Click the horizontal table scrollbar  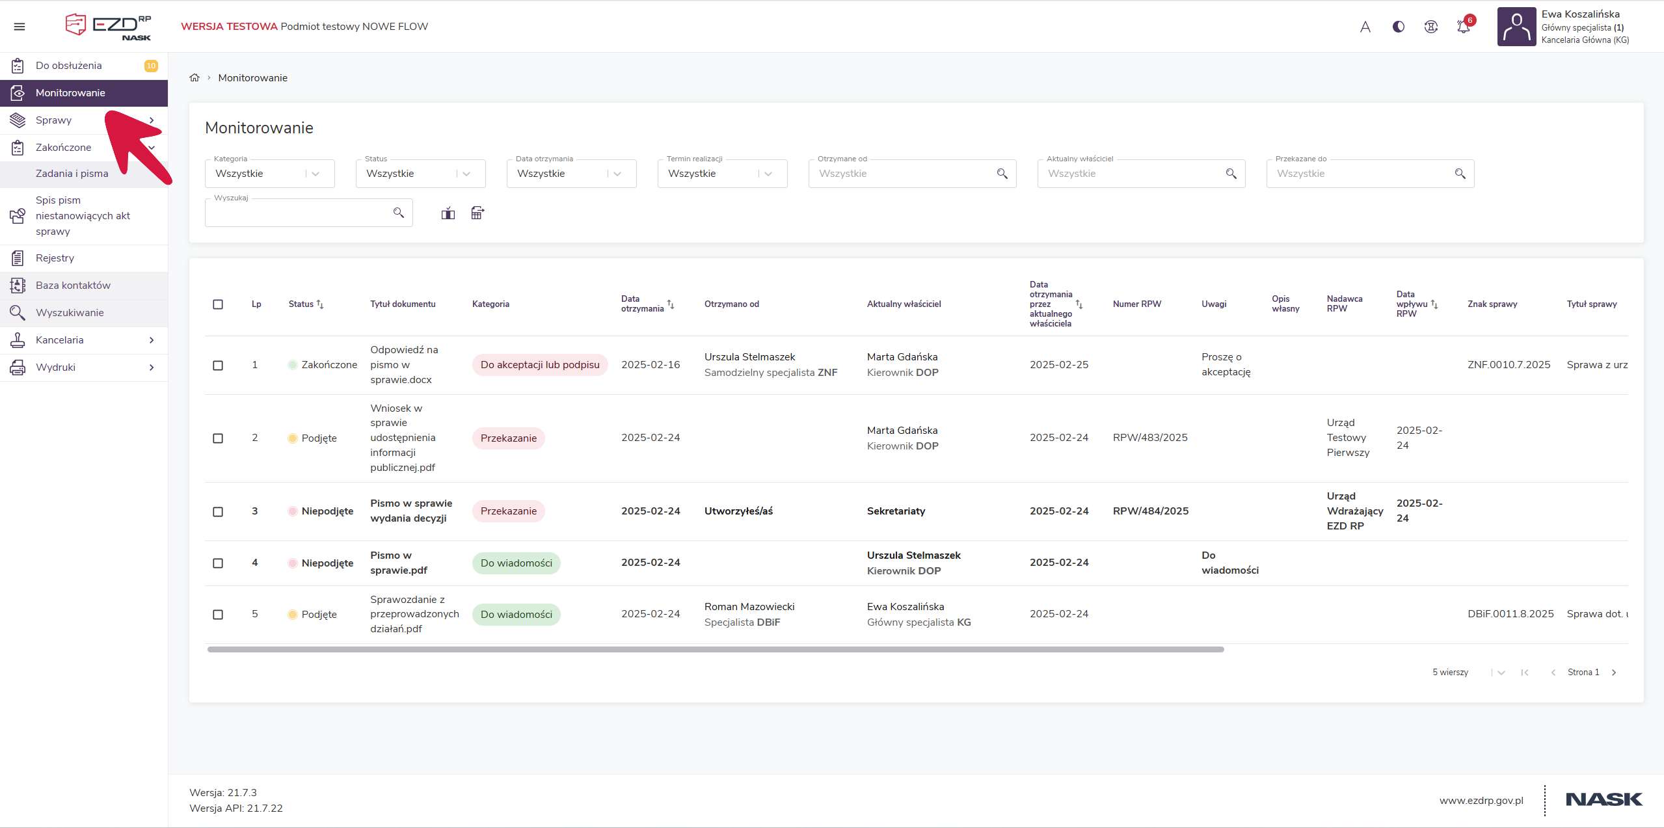click(x=716, y=649)
